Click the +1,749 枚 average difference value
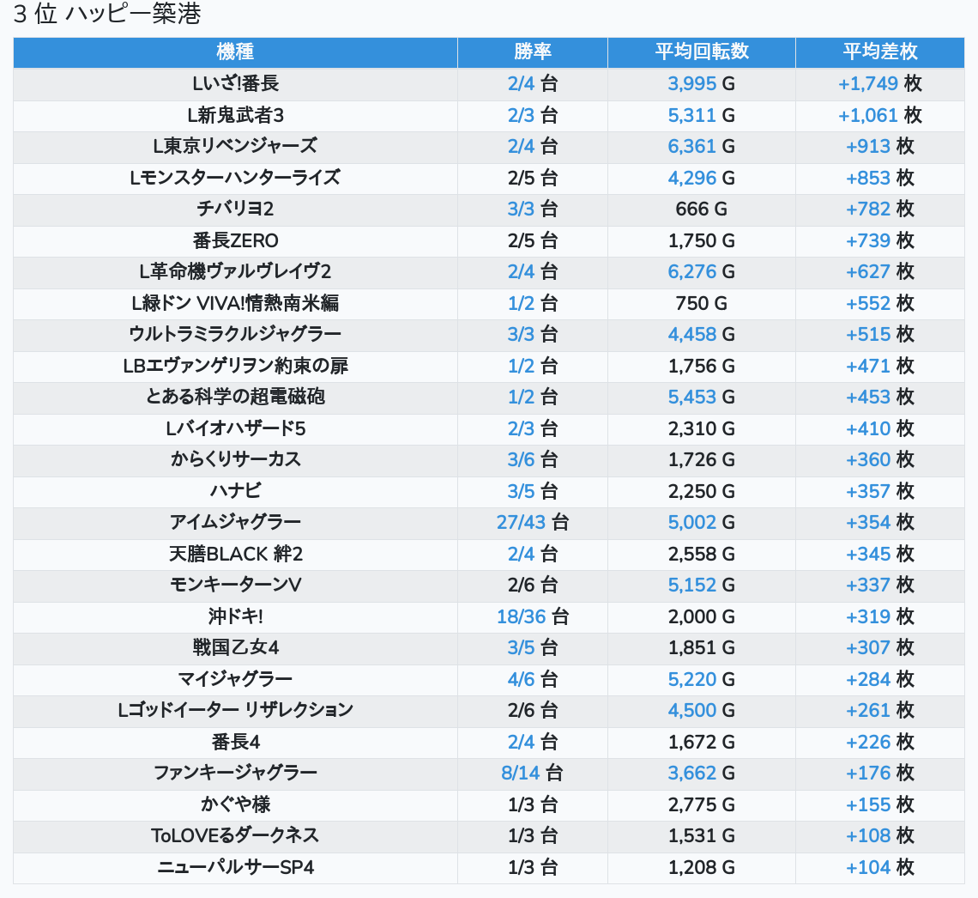This screenshot has width=978, height=898. click(x=868, y=83)
